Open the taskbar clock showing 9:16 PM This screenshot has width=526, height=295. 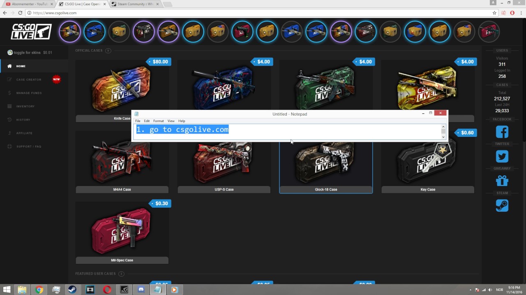(514, 290)
